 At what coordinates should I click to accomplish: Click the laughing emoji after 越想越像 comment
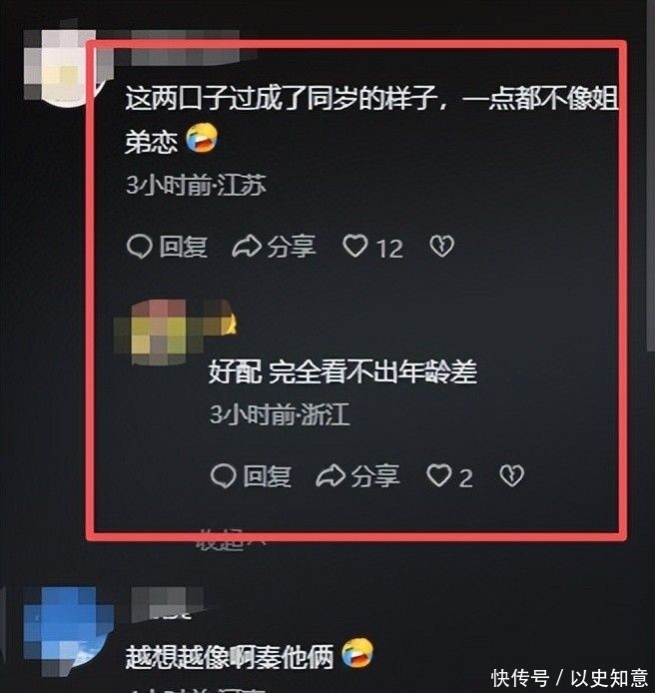pos(357,652)
